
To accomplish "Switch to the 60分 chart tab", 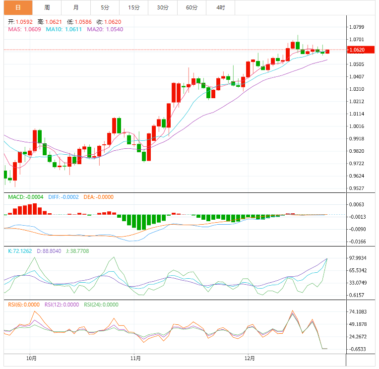I will (191, 7).
